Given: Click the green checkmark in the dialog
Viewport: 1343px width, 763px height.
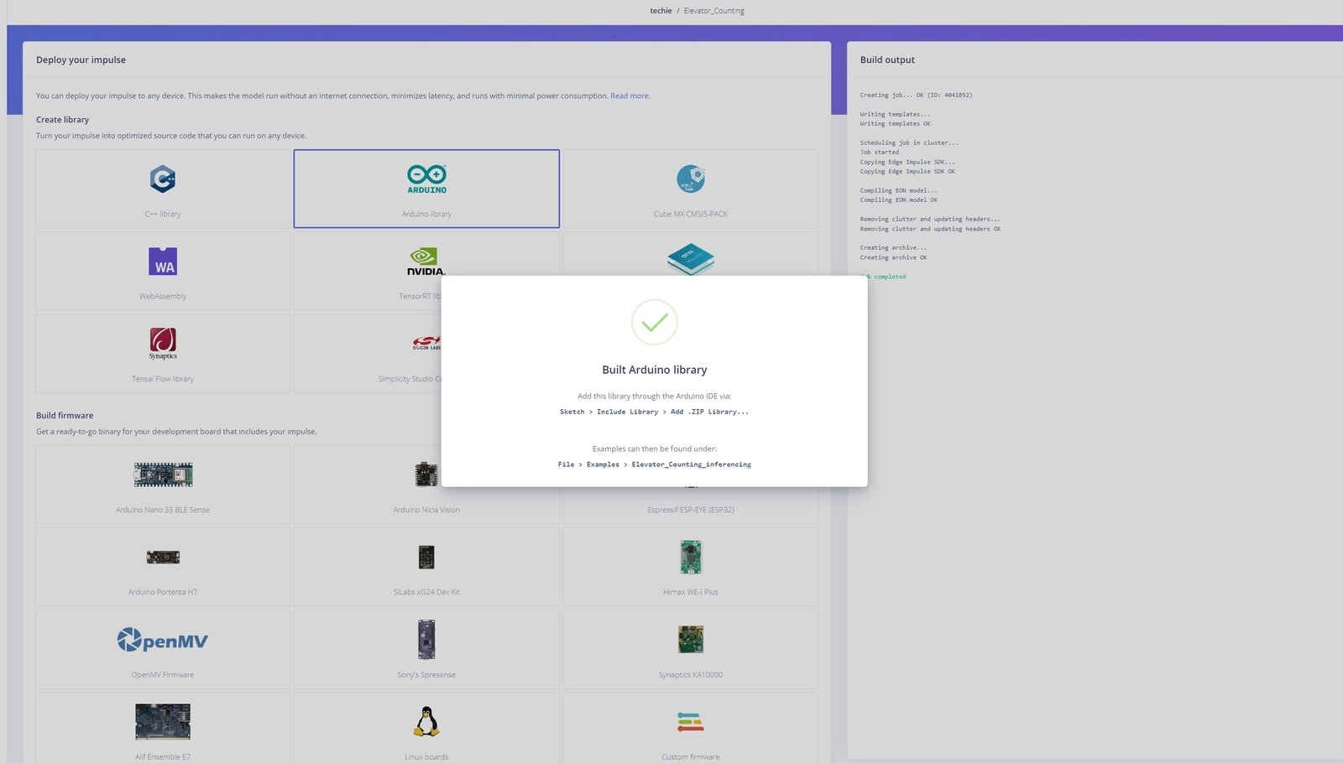Looking at the screenshot, I should click(x=655, y=322).
